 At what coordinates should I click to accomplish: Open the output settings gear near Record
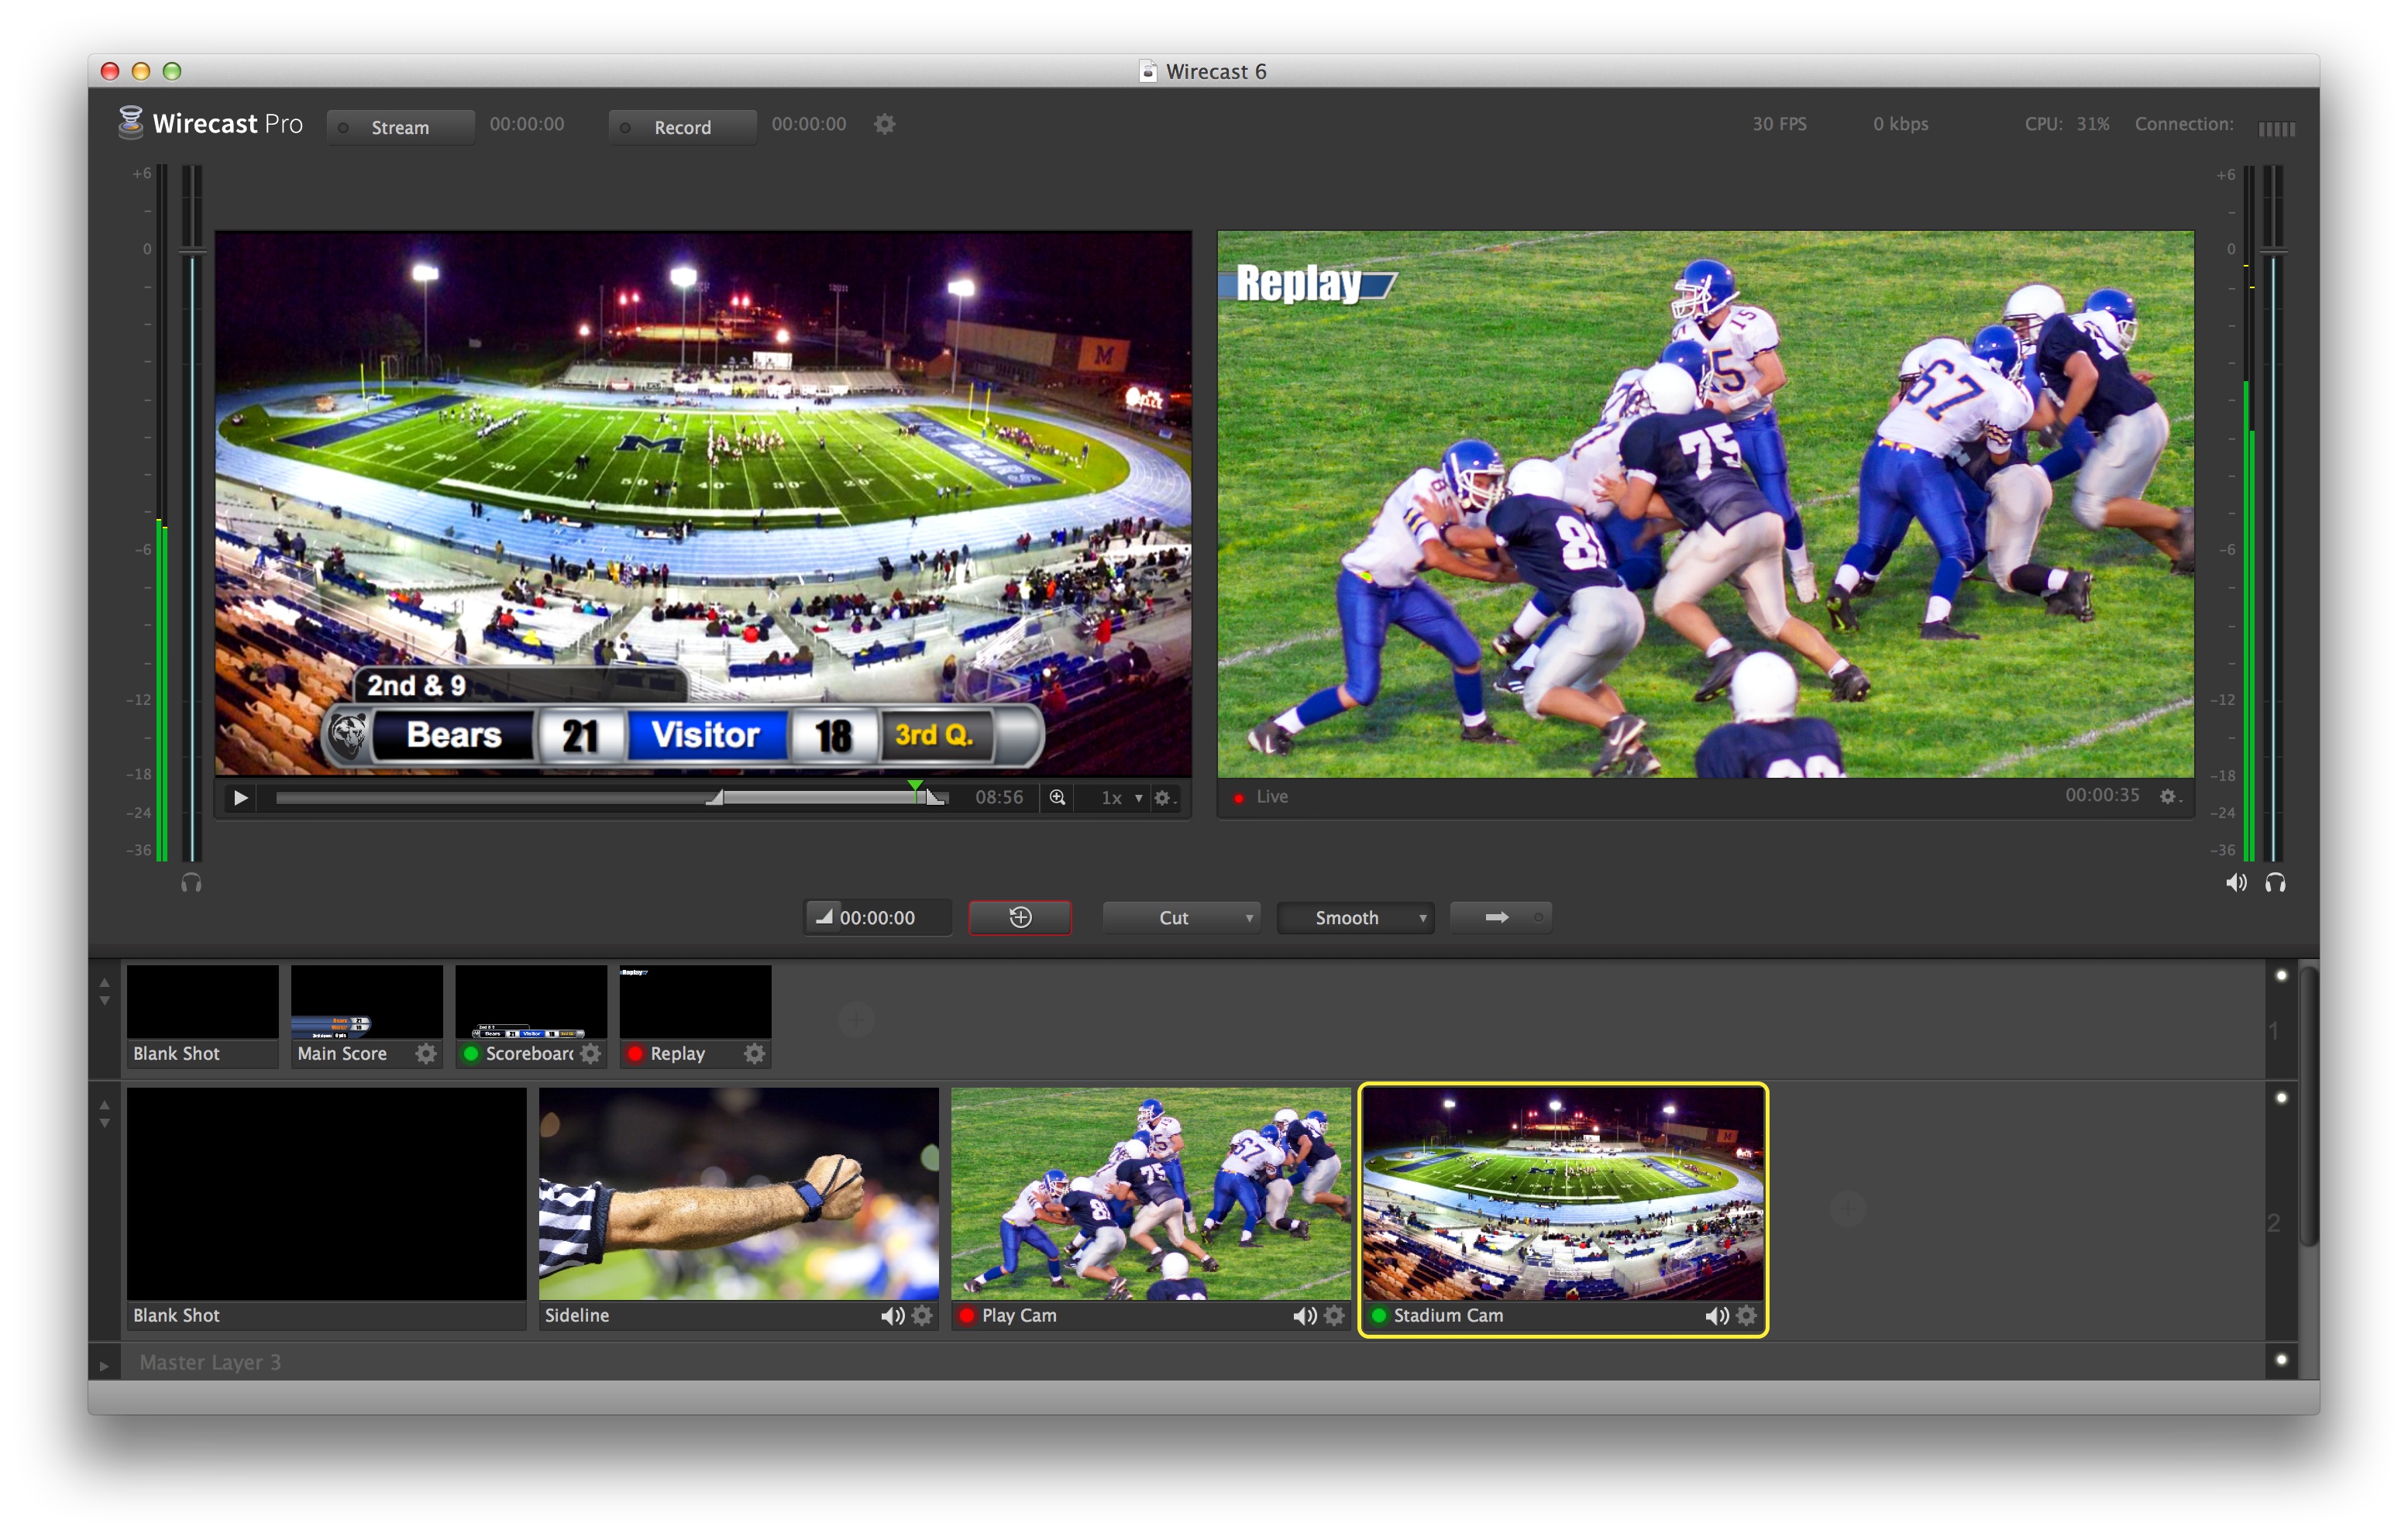(884, 124)
